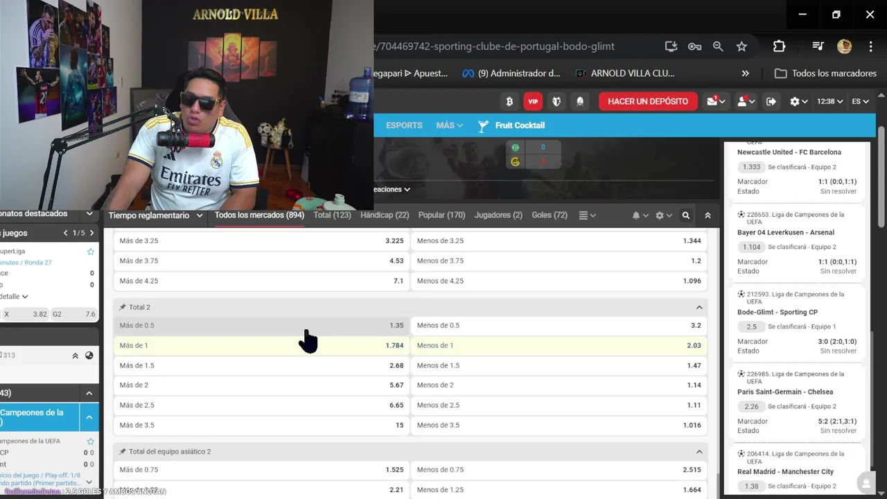The height and width of the screenshot is (499, 887).
Task: Open the (9) Administrador d... bookmark
Action: pyautogui.click(x=511, y=73)
